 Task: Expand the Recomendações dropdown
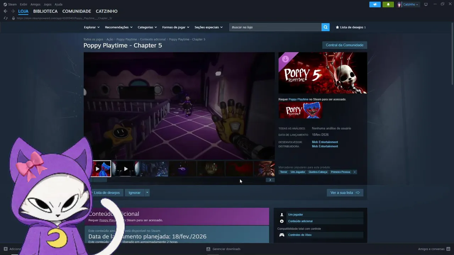point(118,27)
